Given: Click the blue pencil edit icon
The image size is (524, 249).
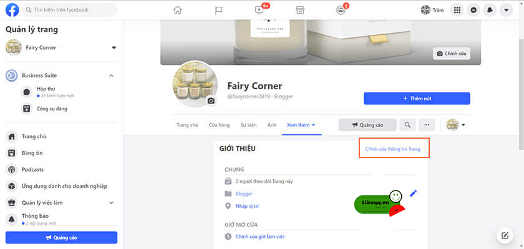Looking at the screenshot, I should (414, 193).
